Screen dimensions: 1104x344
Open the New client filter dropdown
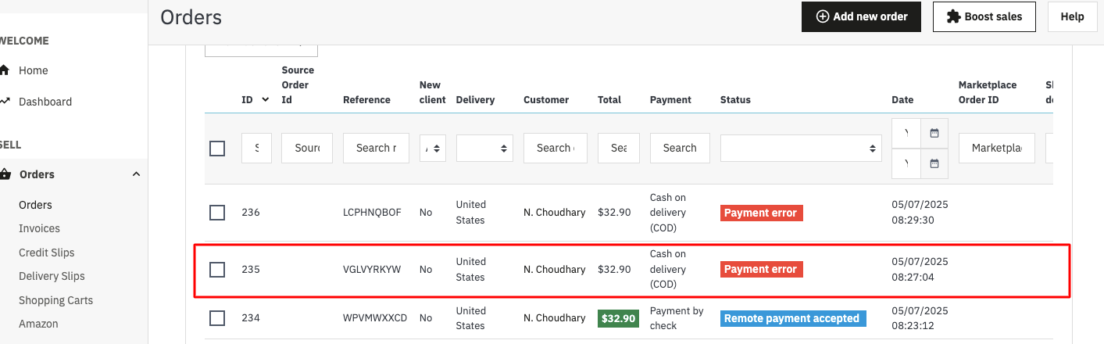coord(433,148)
